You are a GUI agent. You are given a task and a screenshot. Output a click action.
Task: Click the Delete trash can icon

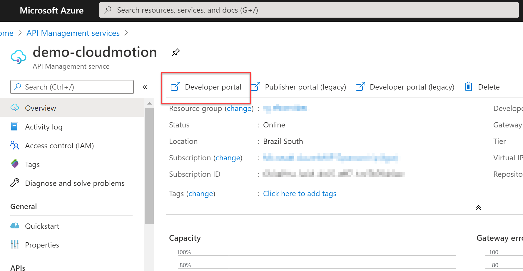(x=469, y=87)
